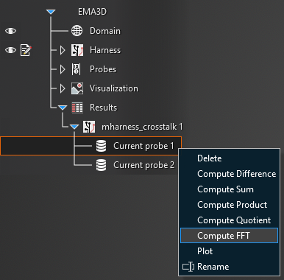Select Compute Difference in the context menu

click(x=236, y=174)
